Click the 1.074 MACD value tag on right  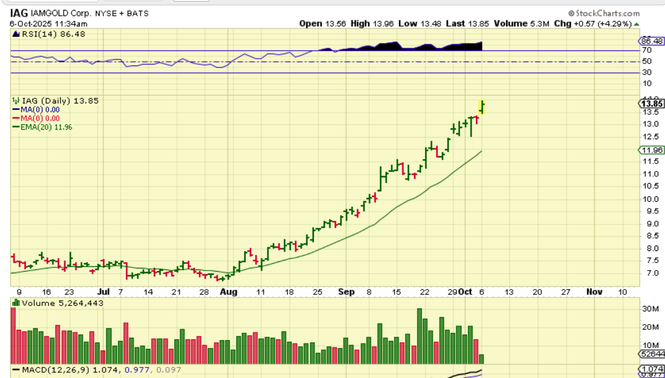click(652, 369)
